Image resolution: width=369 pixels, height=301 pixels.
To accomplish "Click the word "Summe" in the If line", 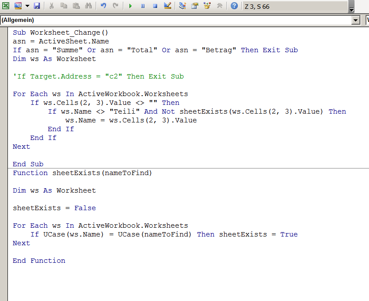I will 67,50.
